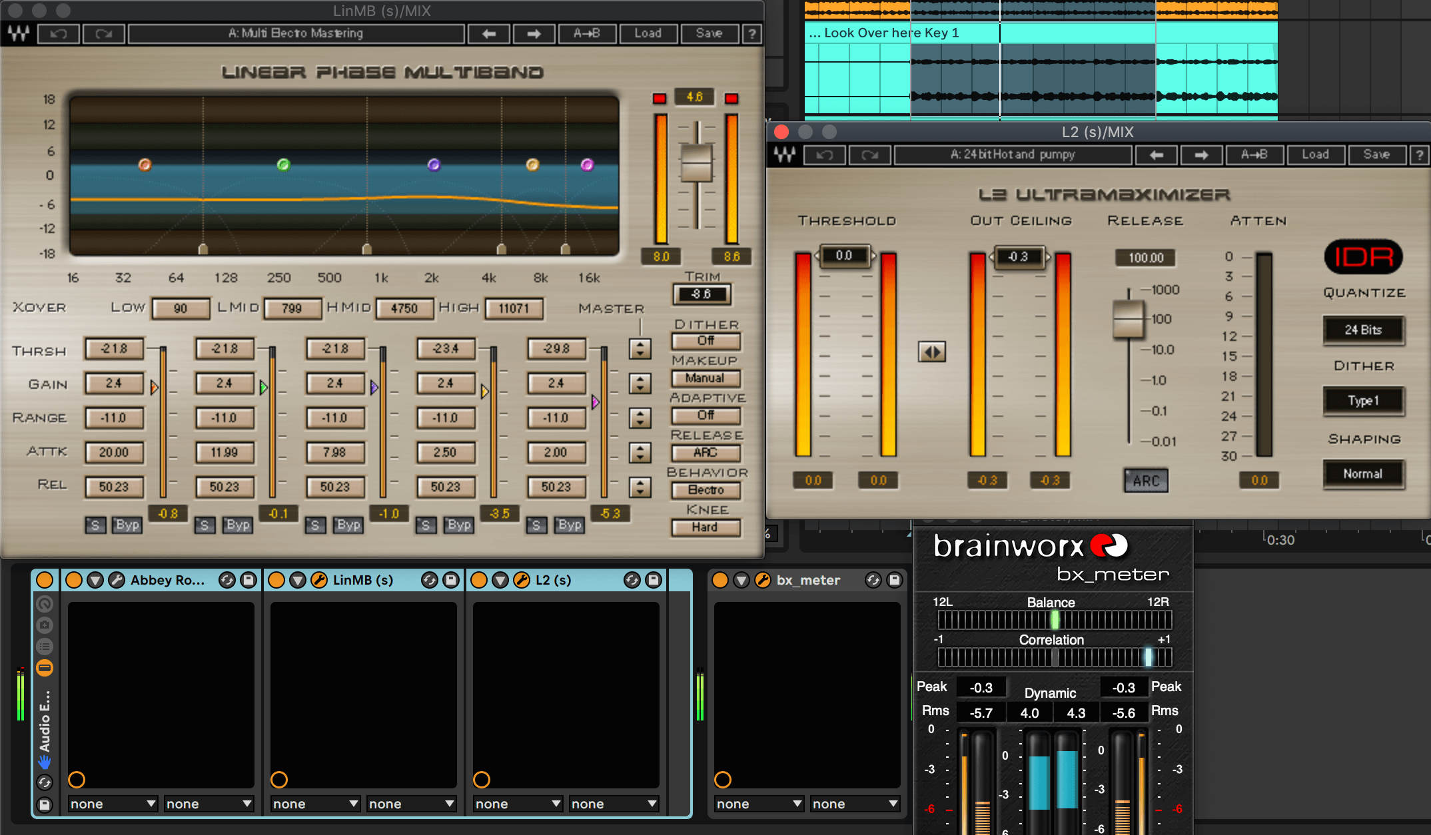
Task: Open first 'none' dropdown under L2 device
Action: pyautogui.click(x=518, y=804)
